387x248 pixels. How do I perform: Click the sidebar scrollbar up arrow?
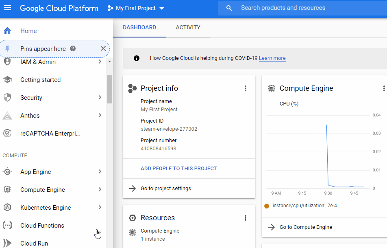tap(110, 61)
